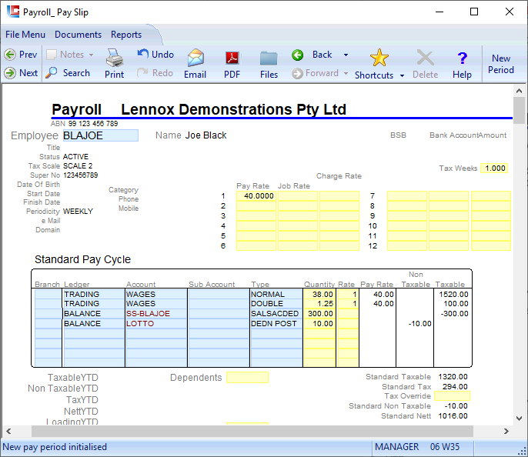Click the Back navigation button
Image resolution: width=528 pixels, height=457 pixels.
pos(314,55)
